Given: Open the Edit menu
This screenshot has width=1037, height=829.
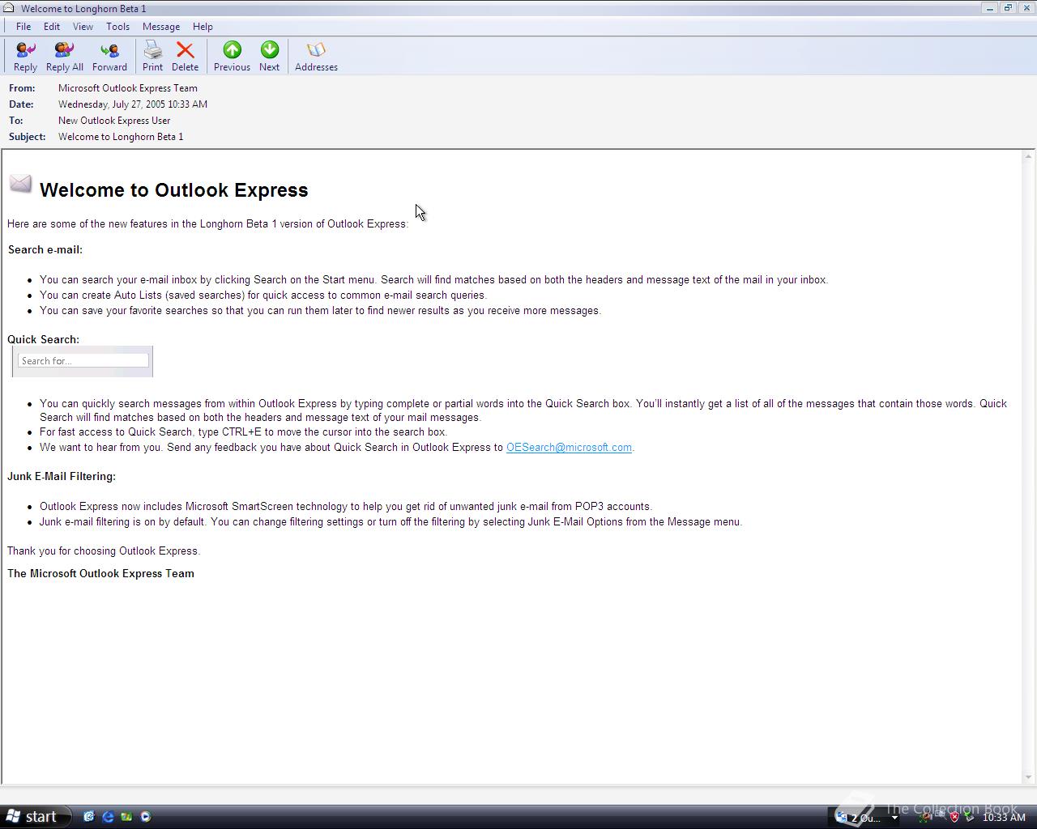Looking at the screenshot, I should coord(52,27).
